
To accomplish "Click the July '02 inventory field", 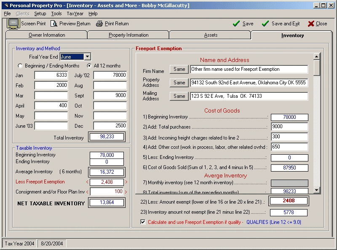I will pos(110,75).
